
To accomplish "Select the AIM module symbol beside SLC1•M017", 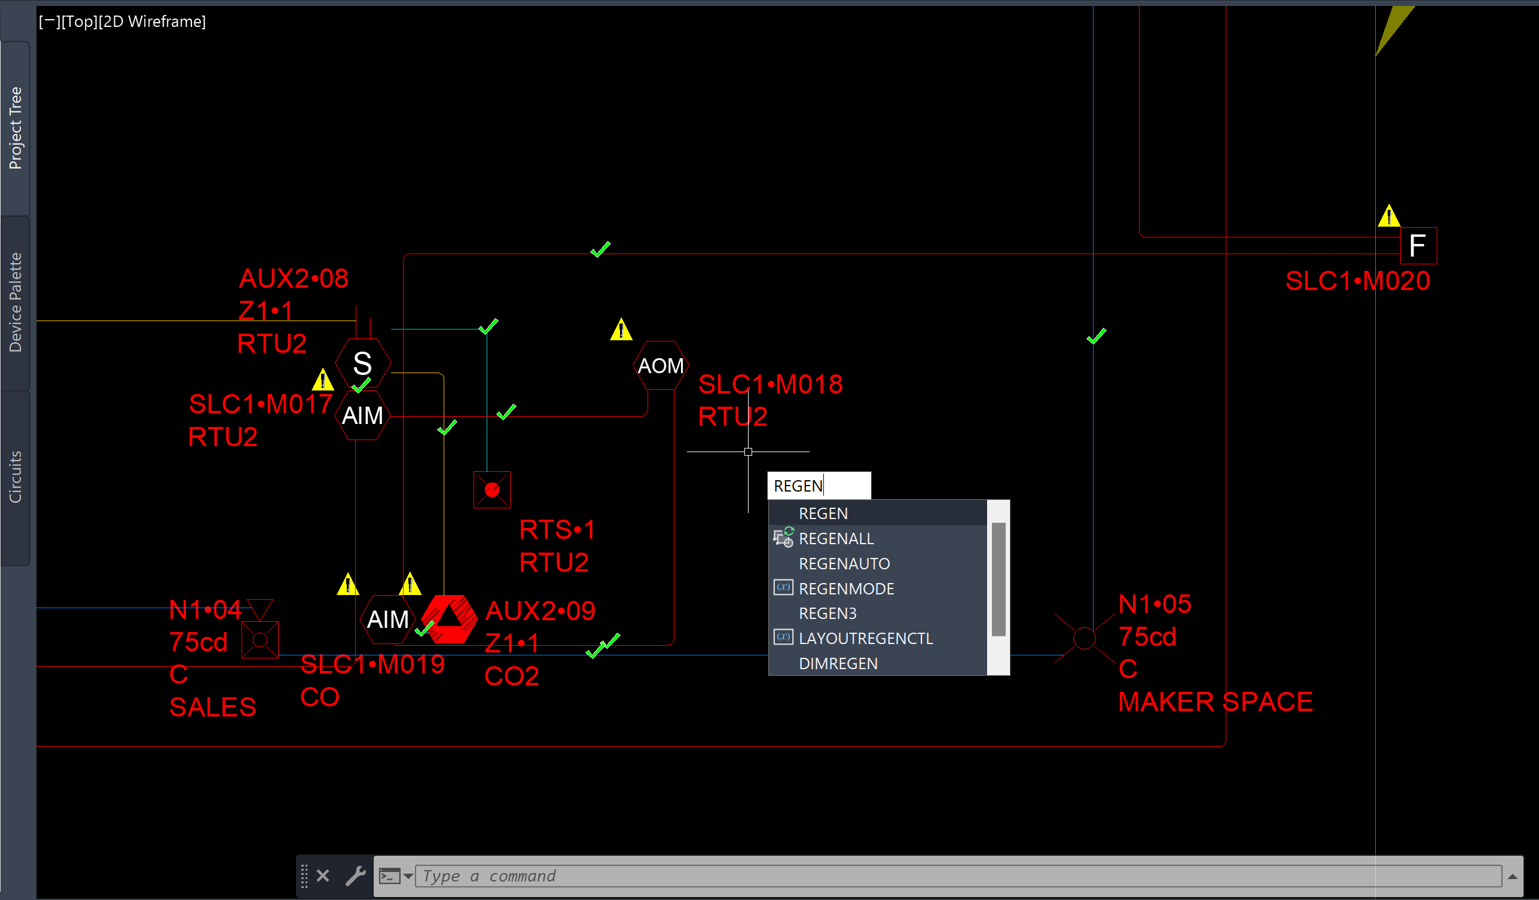I will [x=363, y=416].
